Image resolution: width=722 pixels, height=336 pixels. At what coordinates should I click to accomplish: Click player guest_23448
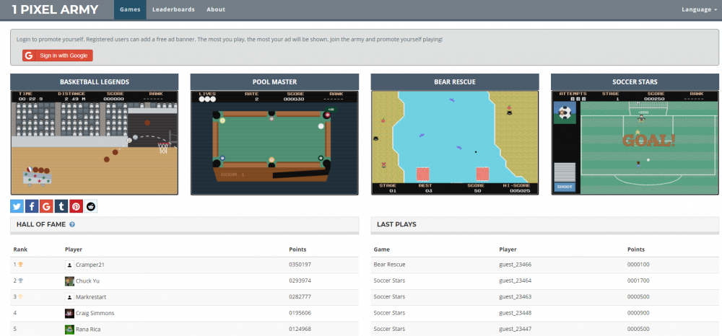click(x=516, y=313)
